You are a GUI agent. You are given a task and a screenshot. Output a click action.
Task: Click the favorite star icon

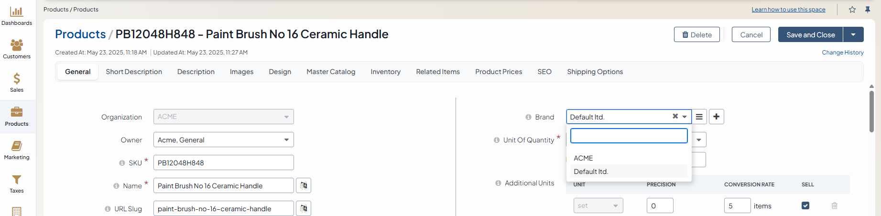coord(852,10)
